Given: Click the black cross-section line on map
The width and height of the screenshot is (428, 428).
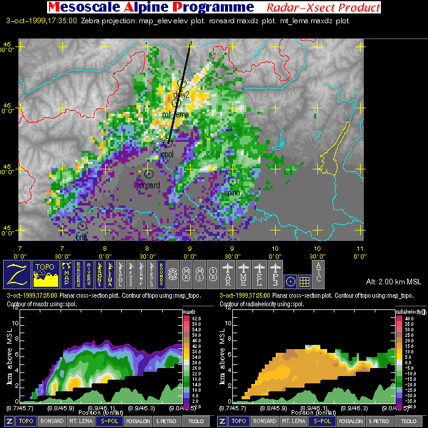Looking at the screenshot, I should [179, 92].
